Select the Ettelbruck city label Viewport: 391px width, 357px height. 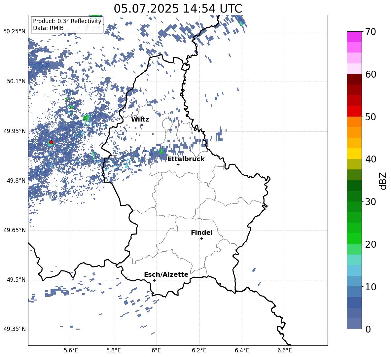point(186,159)
